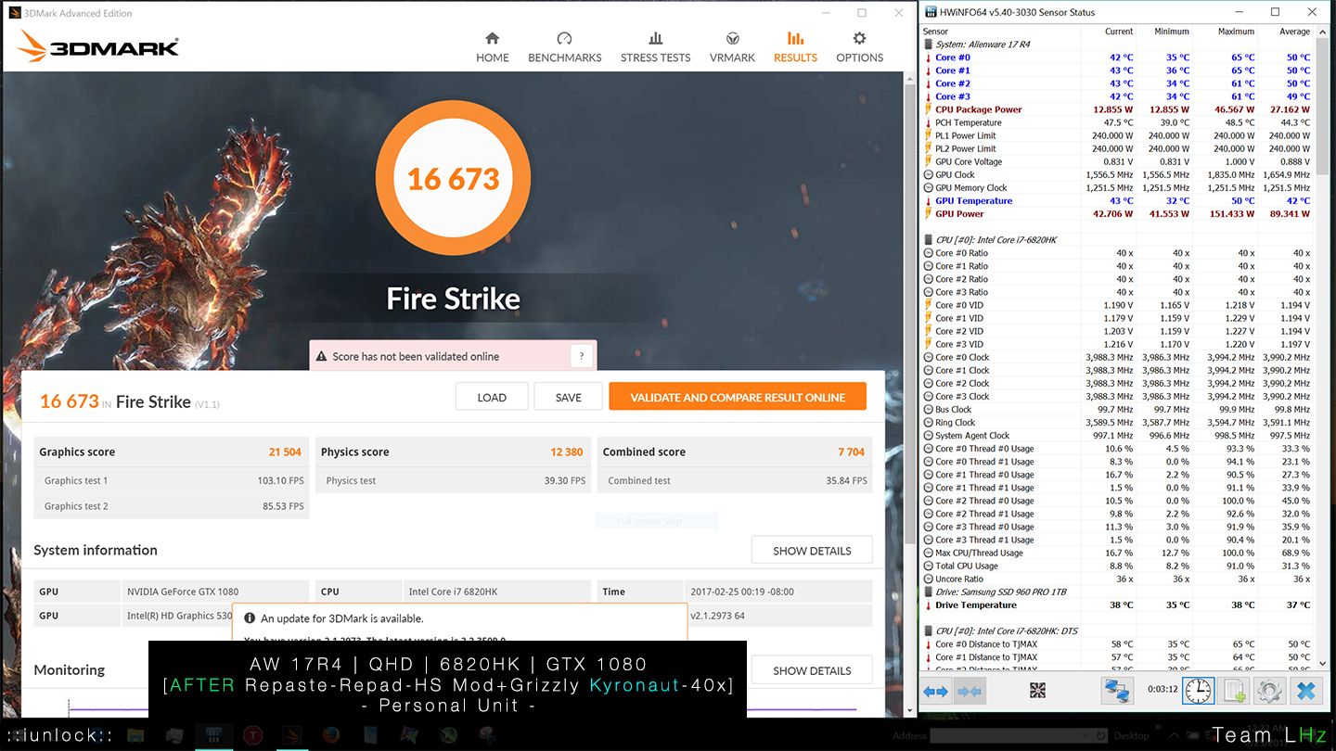Click the network monitors icon in HWiNFO
This screenshot has height=751, width=1336.
coord(1118,691)
